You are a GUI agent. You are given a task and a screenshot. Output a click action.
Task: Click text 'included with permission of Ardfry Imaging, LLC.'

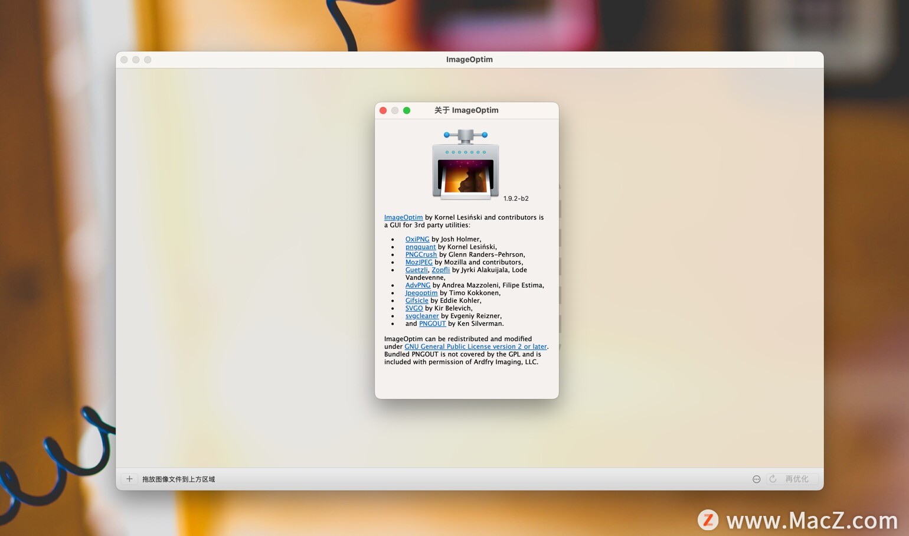click(461, 362)
